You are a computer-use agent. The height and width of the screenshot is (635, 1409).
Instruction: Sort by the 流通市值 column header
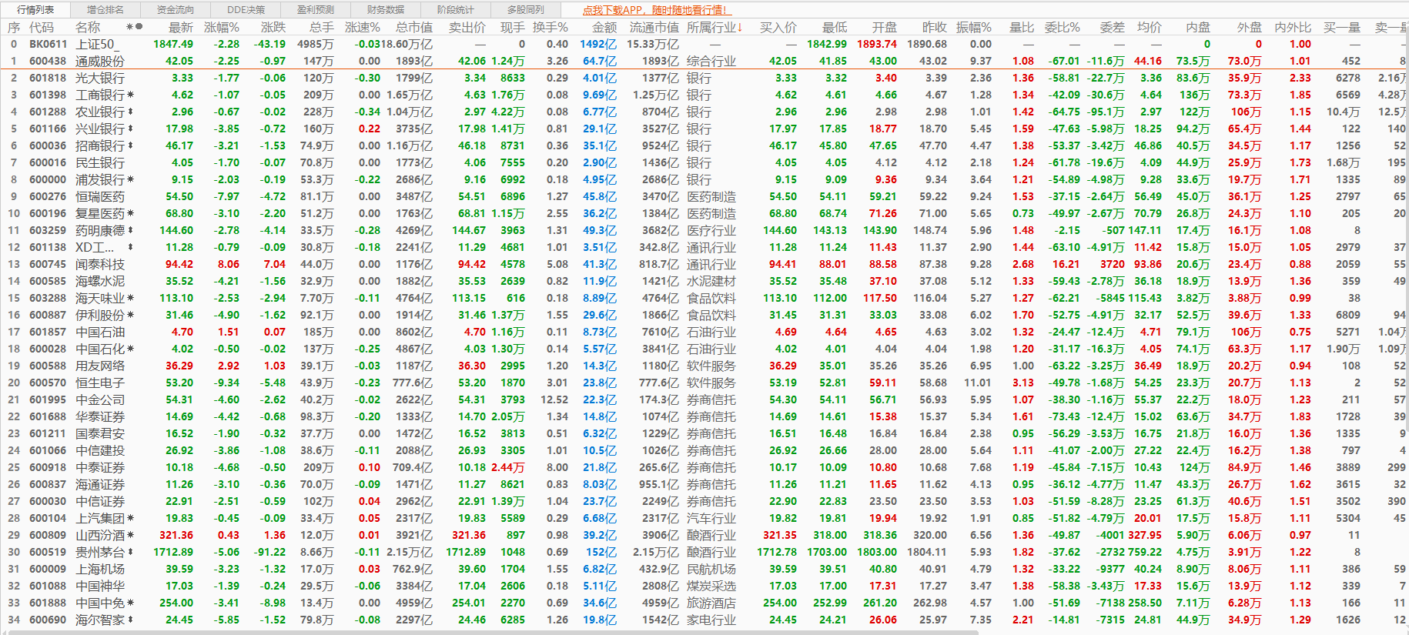pyautogui.click(x=654, y=27)
